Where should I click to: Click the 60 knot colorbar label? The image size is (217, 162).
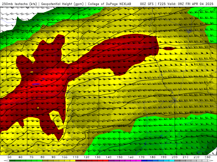point(20,157)
